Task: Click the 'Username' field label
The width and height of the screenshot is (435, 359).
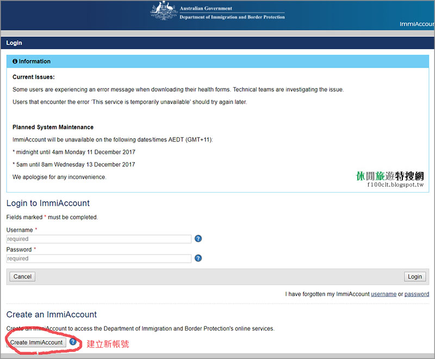Action: pos(20,230)
